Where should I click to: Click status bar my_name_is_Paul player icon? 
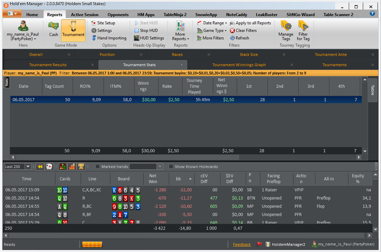coord(315,244)
